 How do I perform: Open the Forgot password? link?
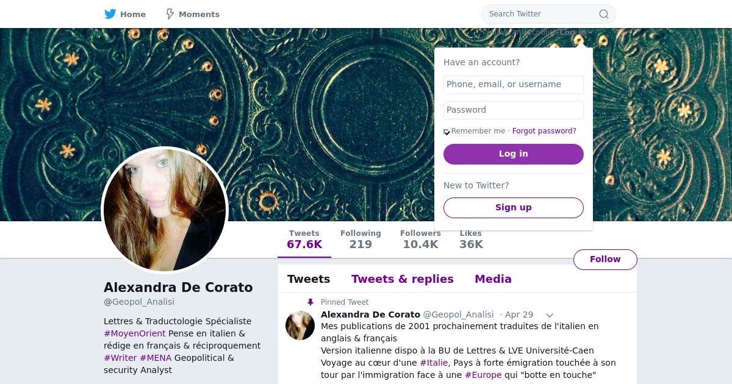click(544, 131)
